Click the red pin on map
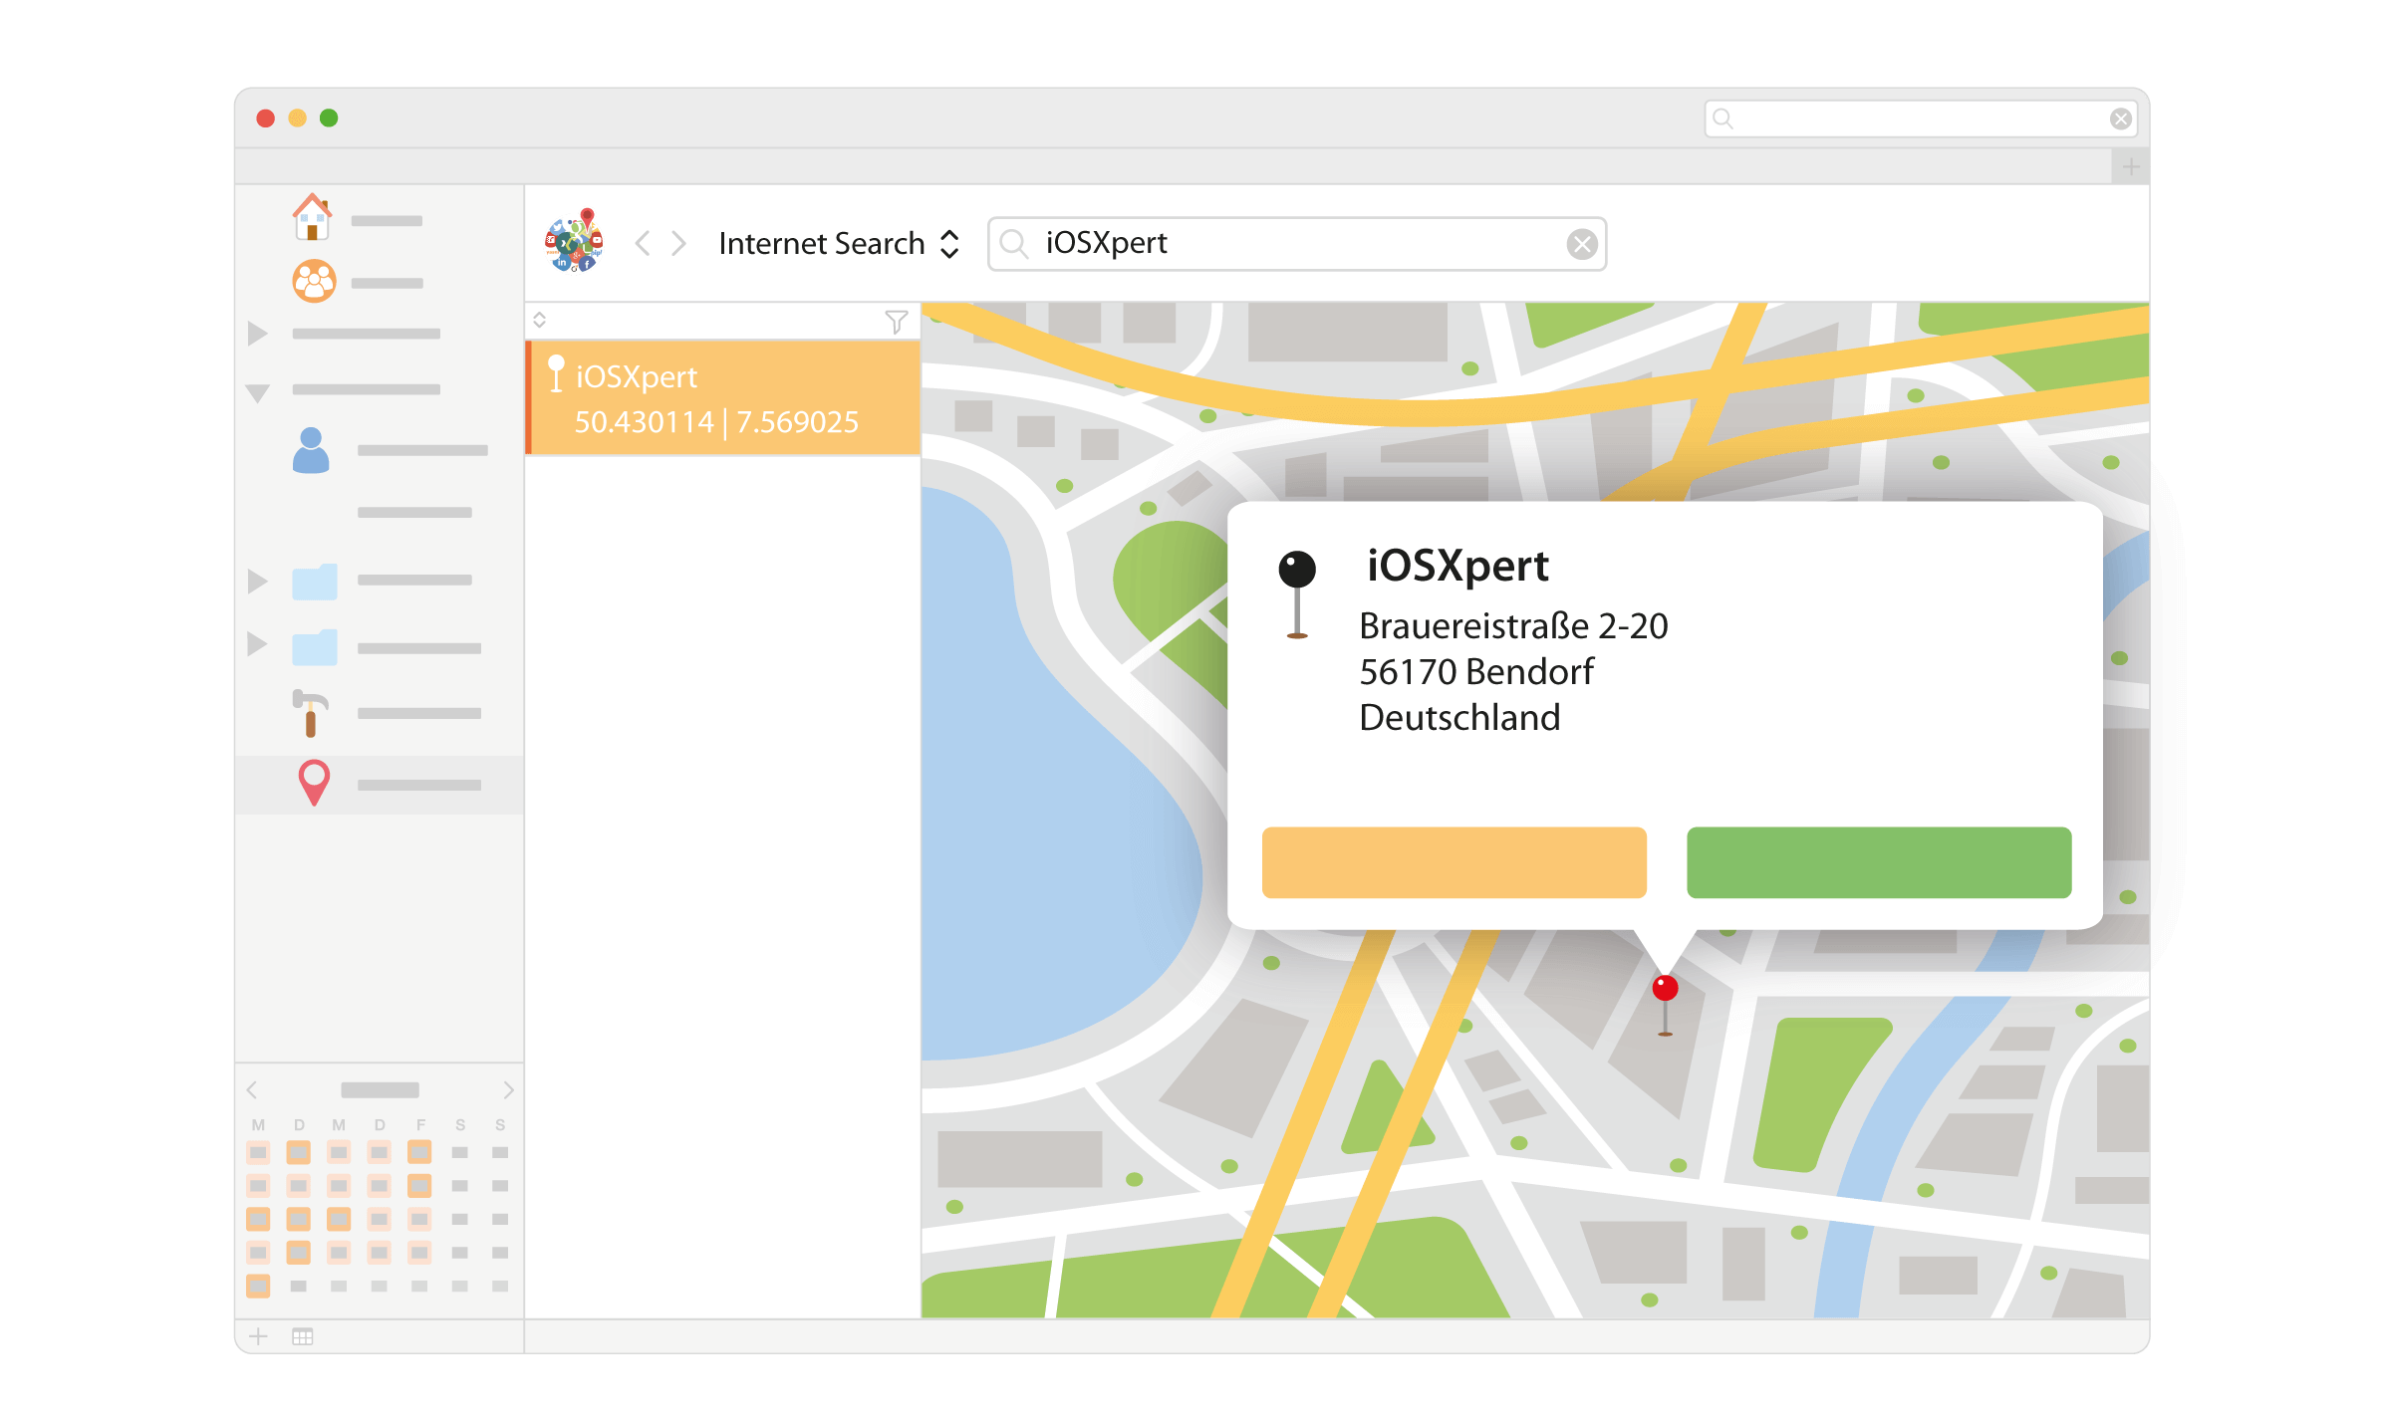The image size is (2383, 1416). click(x=1665, y=1005)
